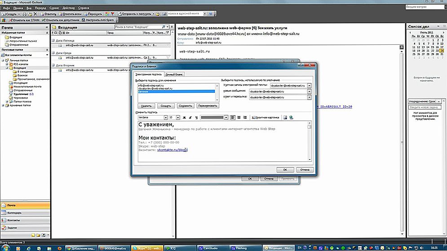Screen dimensions: 447x251
Task: Toggle bold in signature editor toolbar
Action: [184, 117]
